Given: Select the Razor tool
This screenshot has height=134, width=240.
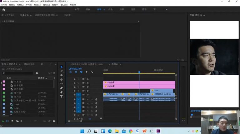Looking at the screenshot, I should coord(62,79).
